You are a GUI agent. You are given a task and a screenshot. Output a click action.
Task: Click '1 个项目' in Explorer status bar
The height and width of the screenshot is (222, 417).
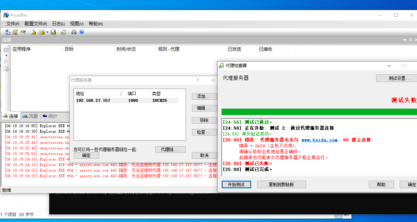pos(8,215)
